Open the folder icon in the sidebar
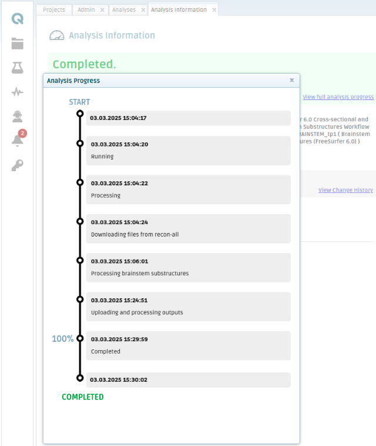The height and width of the screenshot is (446, 376). (x=18, y=43)
